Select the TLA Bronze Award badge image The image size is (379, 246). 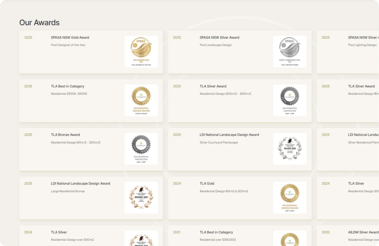[141, 149]
